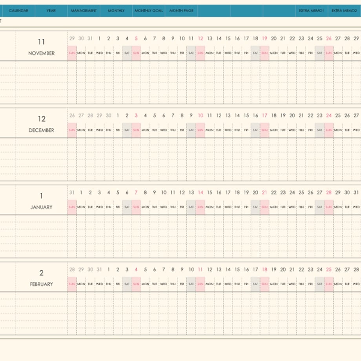
Task: Click SAT label under January date 6
Action: pos(127,207)
